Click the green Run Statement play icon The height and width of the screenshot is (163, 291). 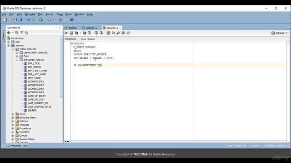[66, 33]
